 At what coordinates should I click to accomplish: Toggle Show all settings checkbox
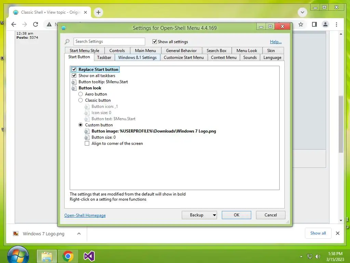tap(154, 41)
